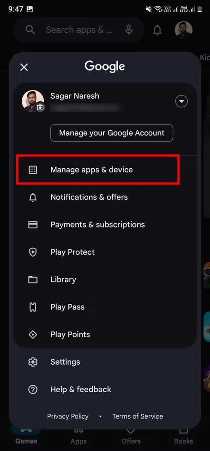Close the Google account menu
The width and height of the screenshot is (210, 451).
click(x=24, y=67)
